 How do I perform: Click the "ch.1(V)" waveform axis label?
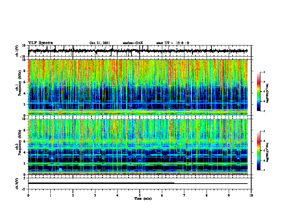click(x=17, y=51)
